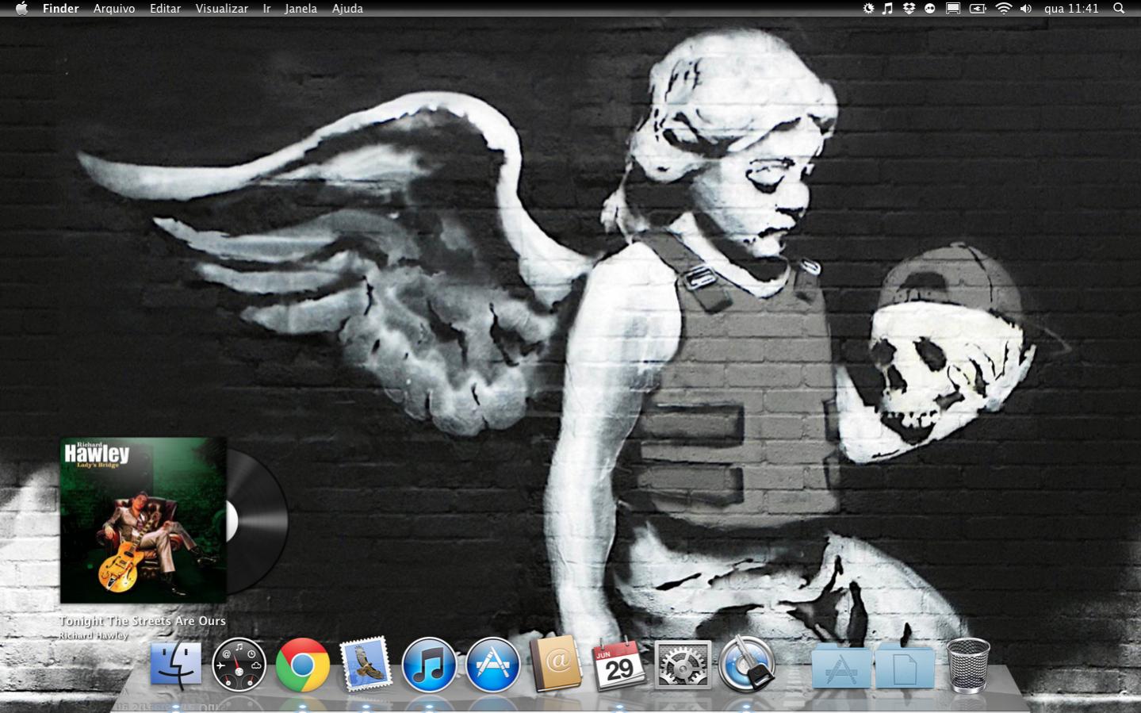
Task: Open the Ajuda menu
Action: [347, 8]
